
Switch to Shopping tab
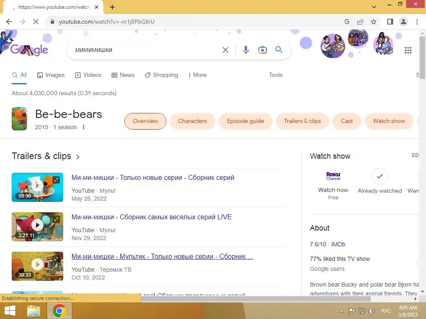click(x=161, y=75)
